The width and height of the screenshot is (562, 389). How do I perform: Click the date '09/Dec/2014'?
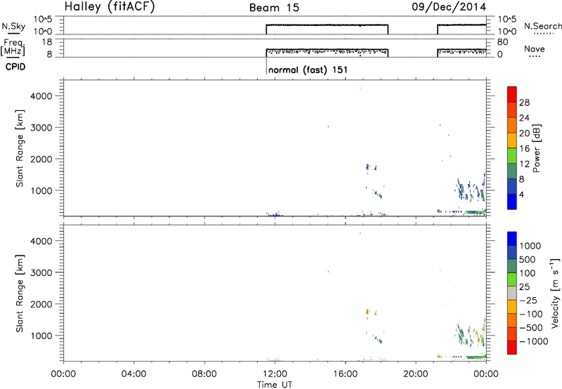coord(449,7)
